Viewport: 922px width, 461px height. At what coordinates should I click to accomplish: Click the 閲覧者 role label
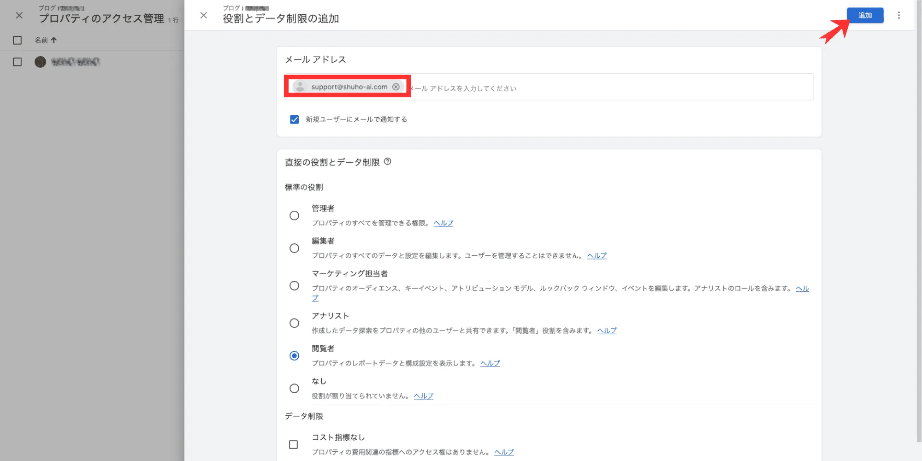tap(323, 349)
